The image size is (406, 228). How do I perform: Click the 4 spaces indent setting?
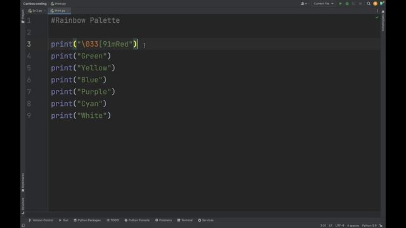coord(353,225)
